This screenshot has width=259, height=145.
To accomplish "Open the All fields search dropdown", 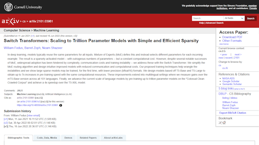I will coord(234,18).
